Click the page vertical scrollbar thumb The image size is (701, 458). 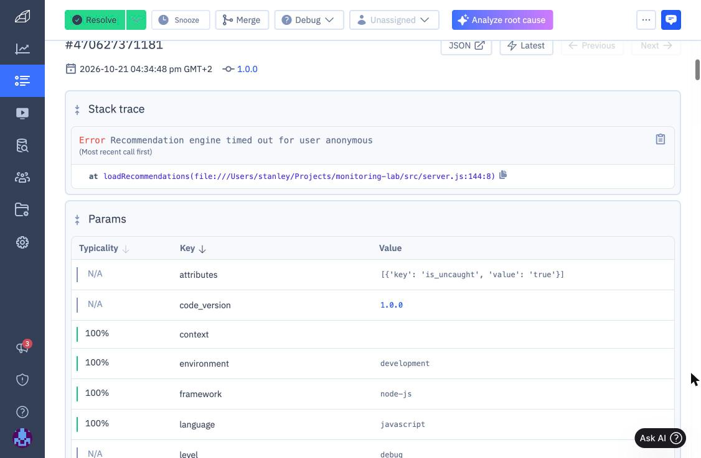pos(697,70)
